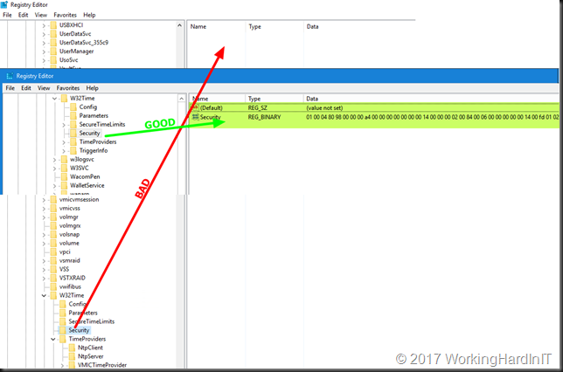Select the VSS key label
The height and width of the screenshot is (372, 563).
(65, 269)
